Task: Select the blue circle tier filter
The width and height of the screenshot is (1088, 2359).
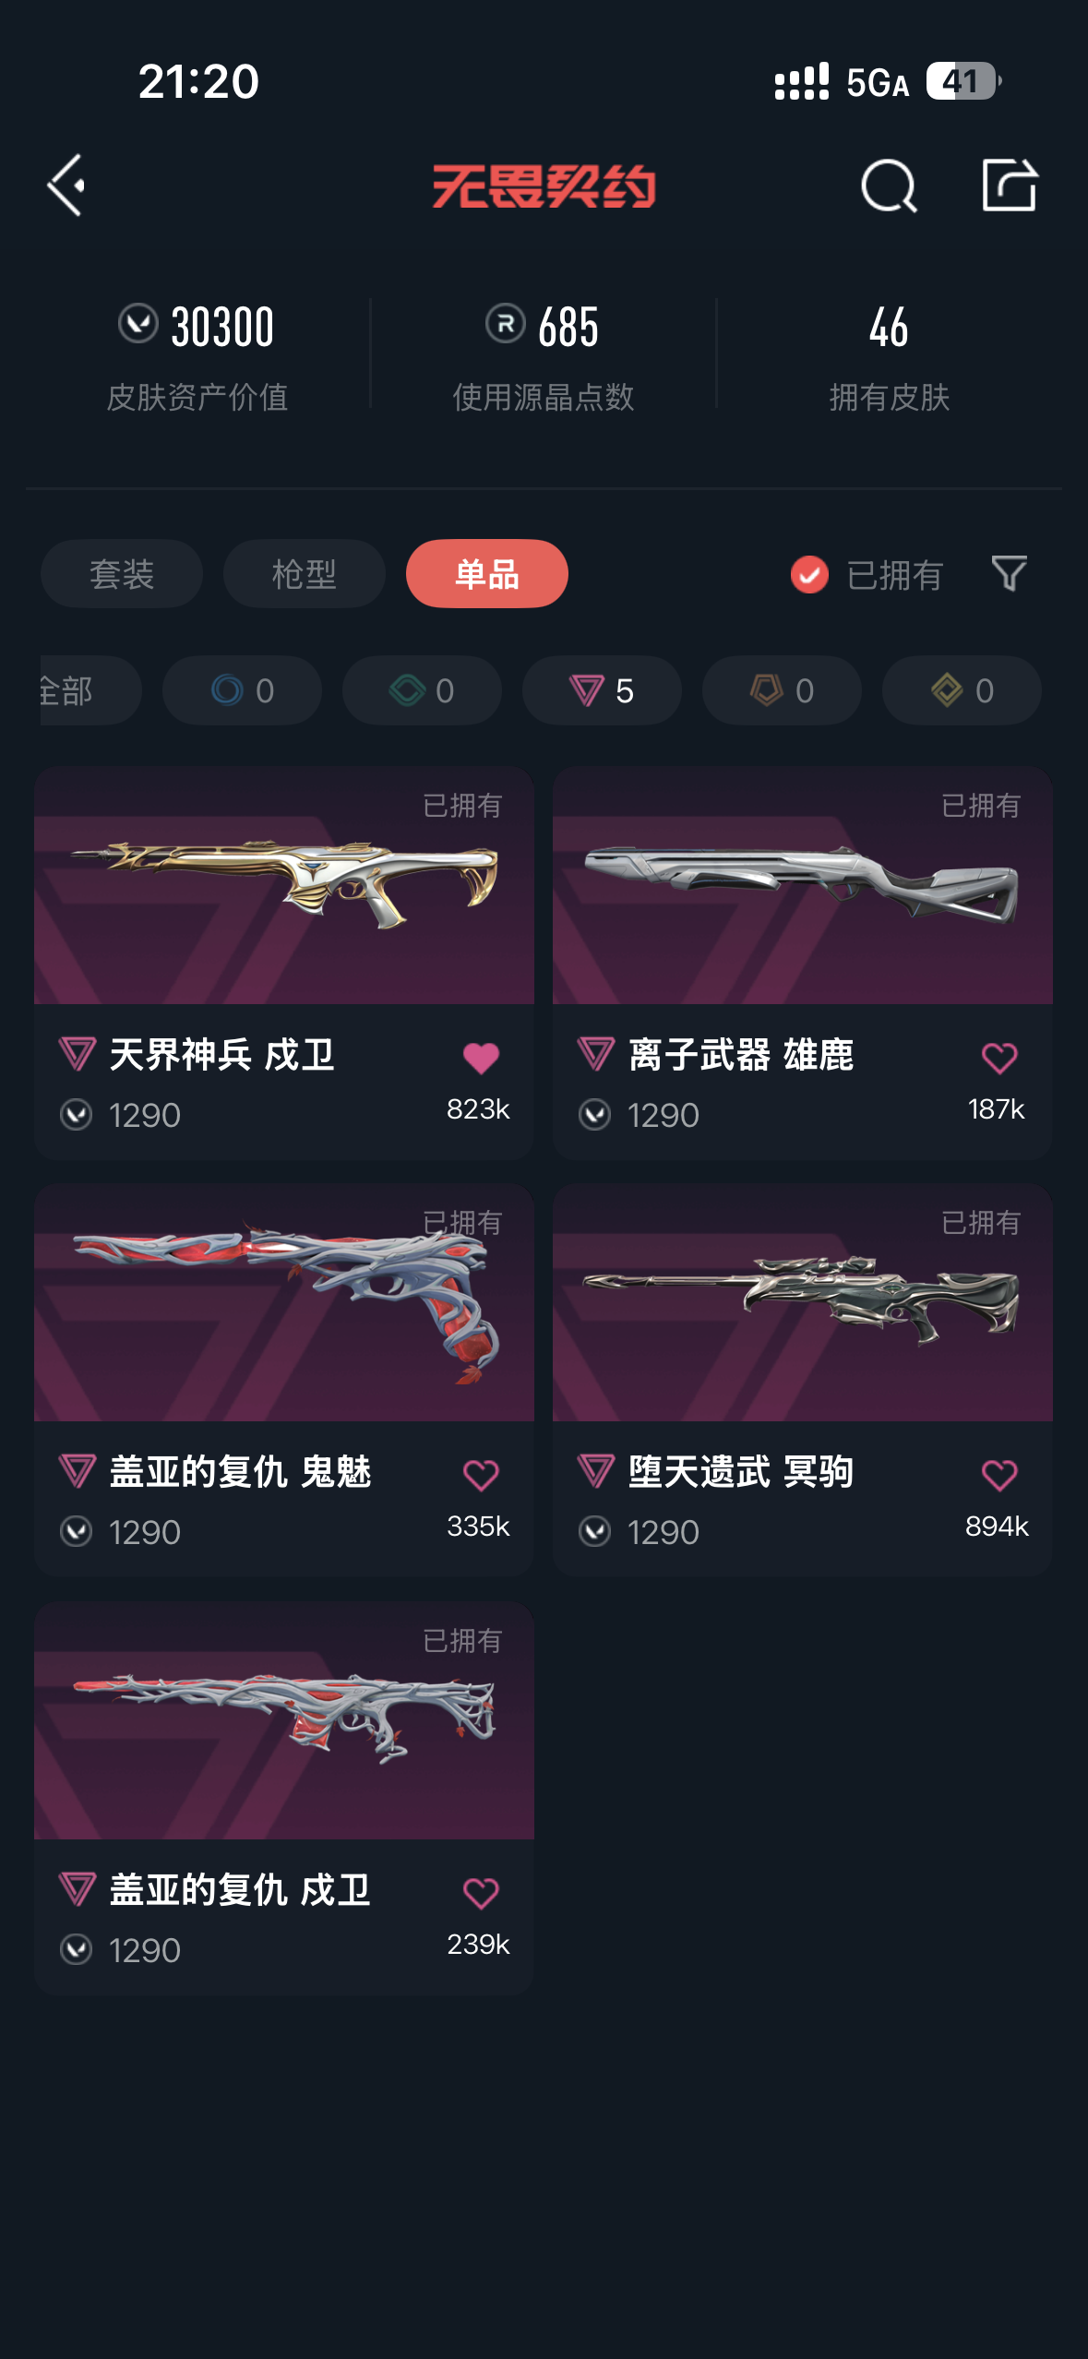Action: [x=242, y=690]
